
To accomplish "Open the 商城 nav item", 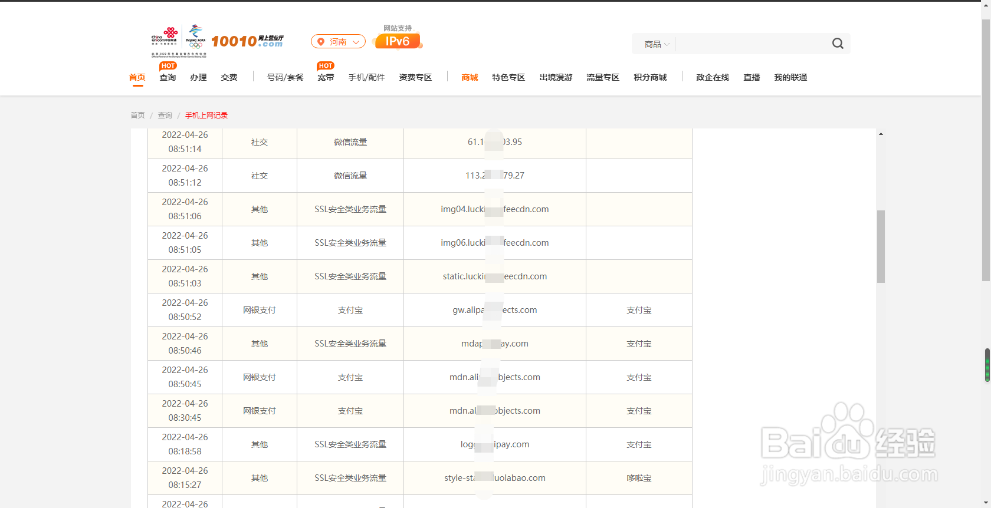I will tap(470, 77).
